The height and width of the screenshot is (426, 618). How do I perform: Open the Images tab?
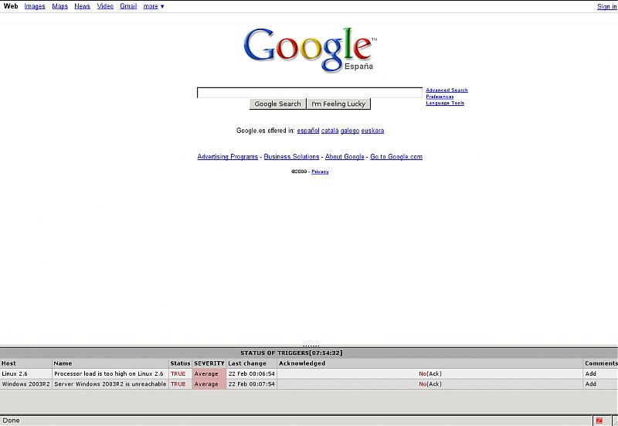point(35,6)
